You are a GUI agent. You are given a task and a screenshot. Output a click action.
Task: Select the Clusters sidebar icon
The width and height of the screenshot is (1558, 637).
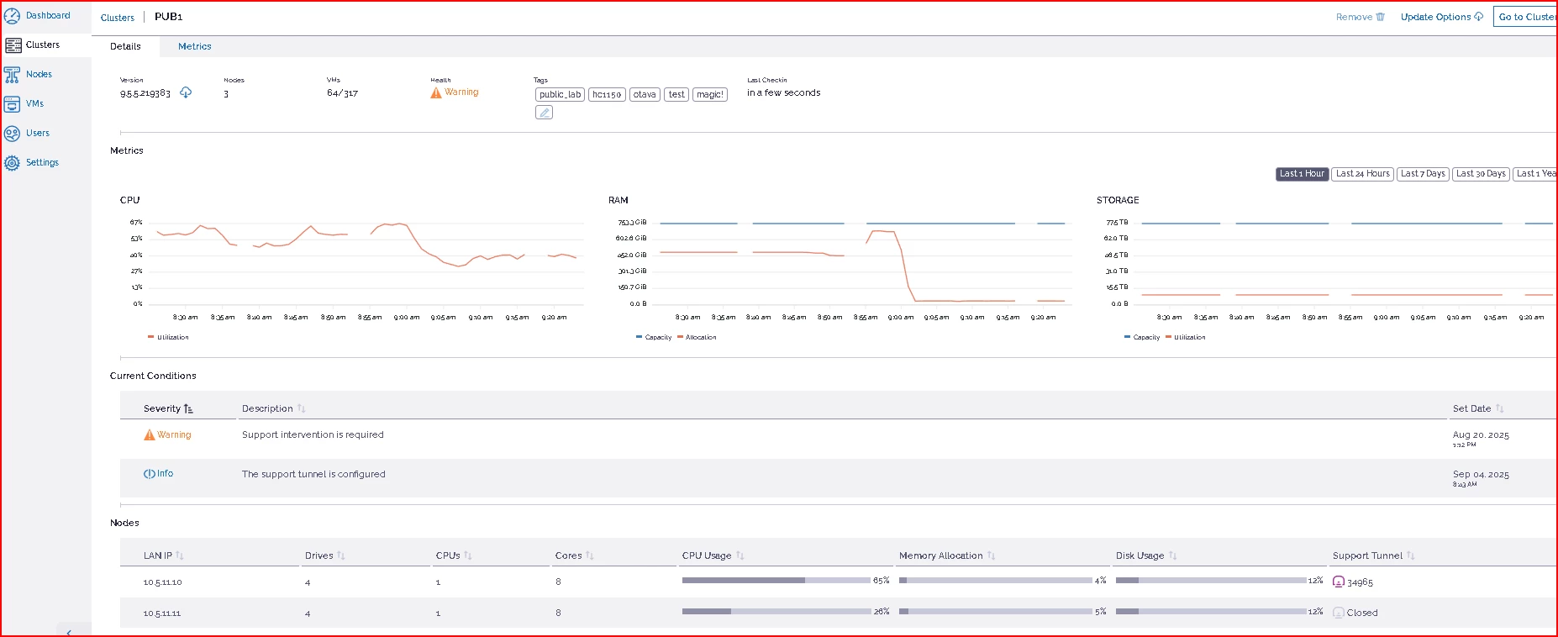pyautogui.click(x=13, y=45)
